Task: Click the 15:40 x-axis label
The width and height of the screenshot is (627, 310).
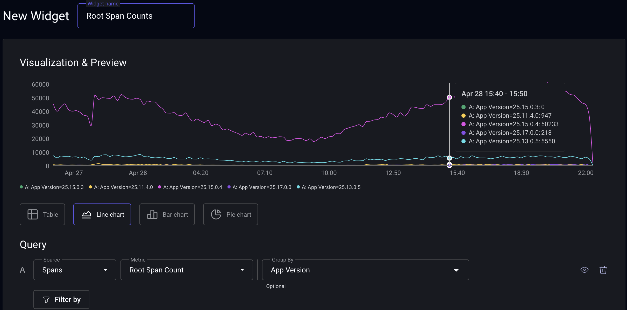Action: (457, 173)
